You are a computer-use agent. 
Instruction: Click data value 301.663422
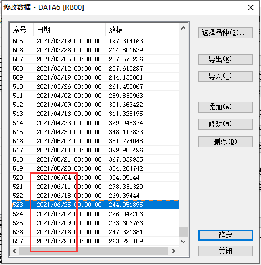tap(126, 105)
